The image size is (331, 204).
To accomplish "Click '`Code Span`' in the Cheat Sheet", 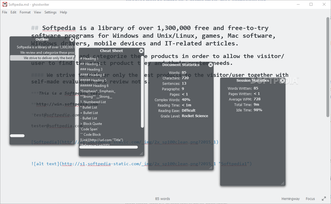I will tap(89, 129).
